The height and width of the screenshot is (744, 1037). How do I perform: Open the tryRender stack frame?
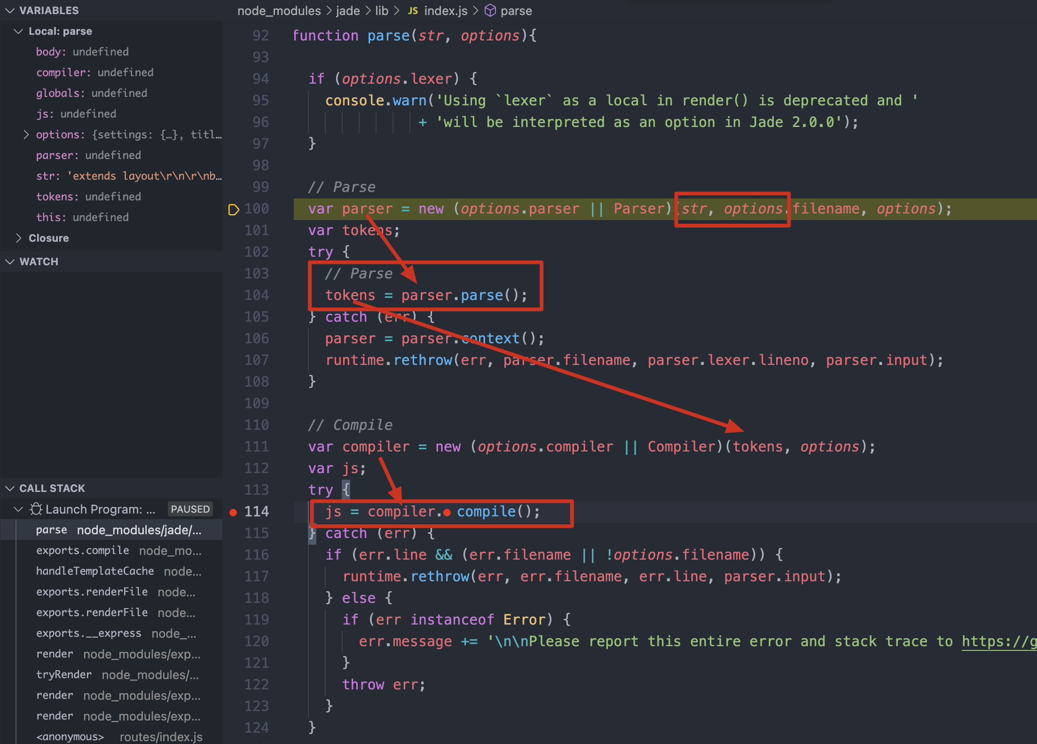pyautogui.click(x=64, y=674)
